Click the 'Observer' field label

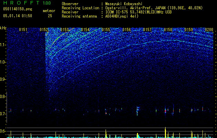[x=70, y=4]
